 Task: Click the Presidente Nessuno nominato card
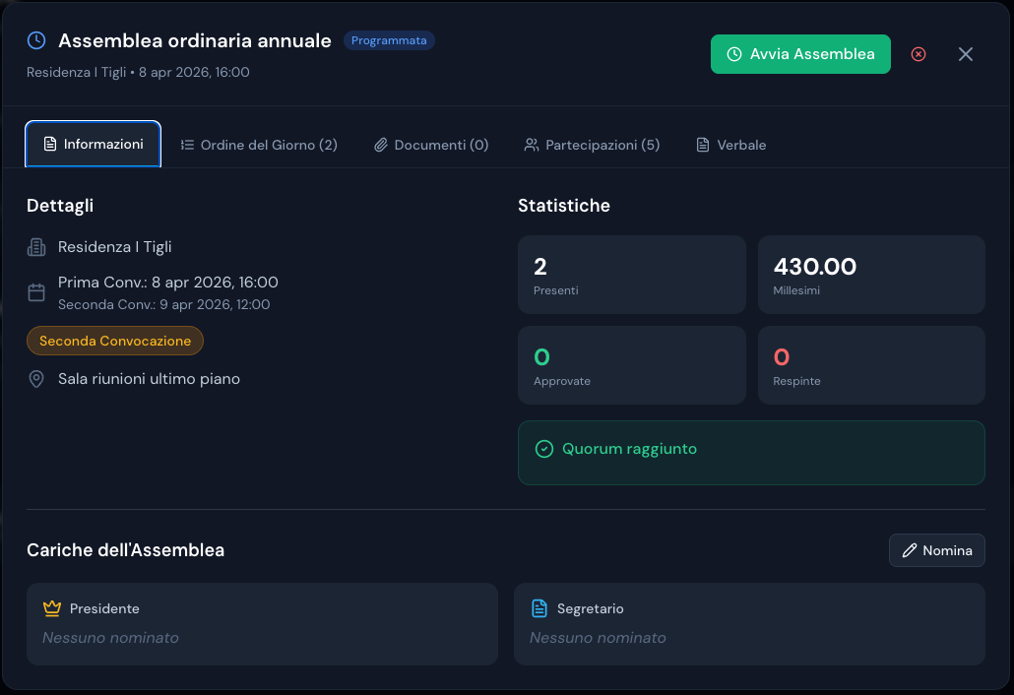(262, 624)
